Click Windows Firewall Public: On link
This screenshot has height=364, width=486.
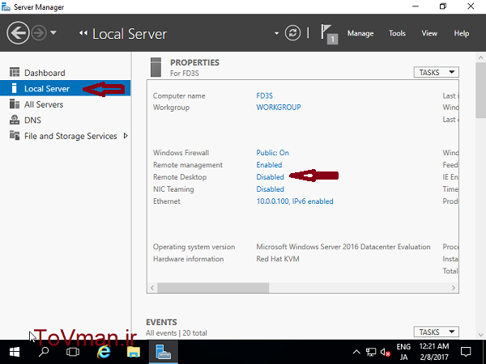pos(272,153)
